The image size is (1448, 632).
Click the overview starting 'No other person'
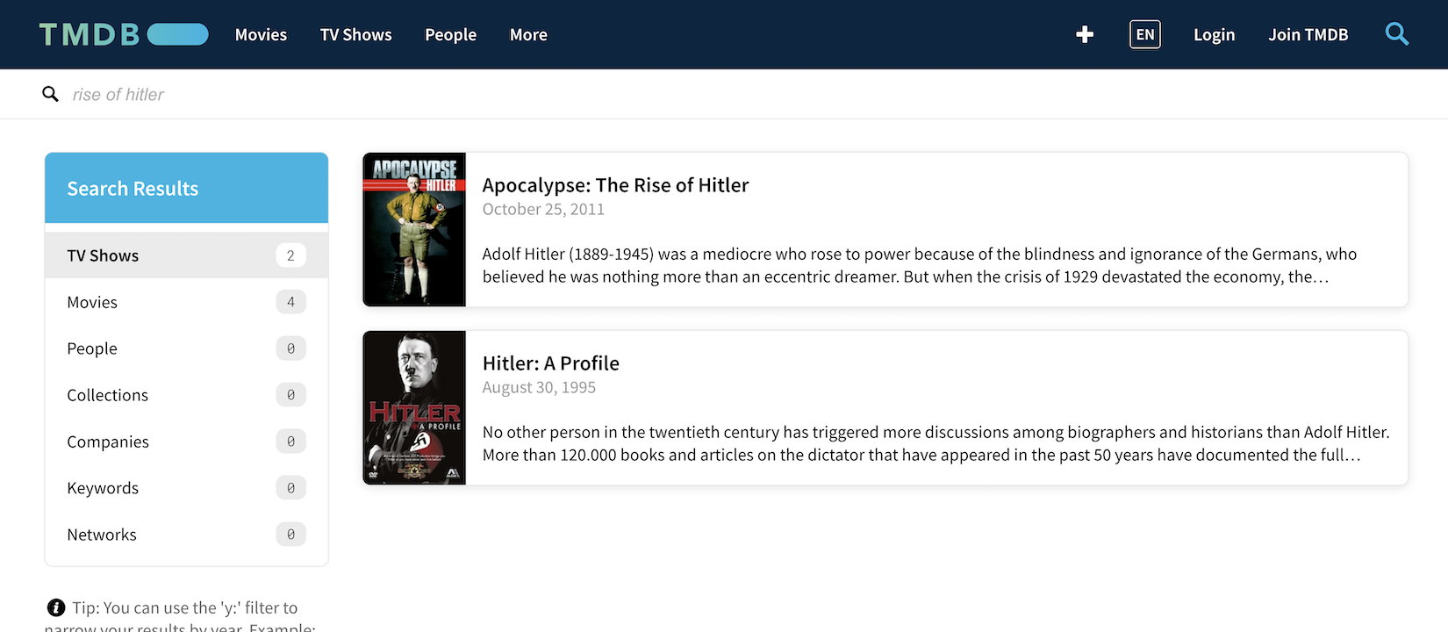[936, 443]
